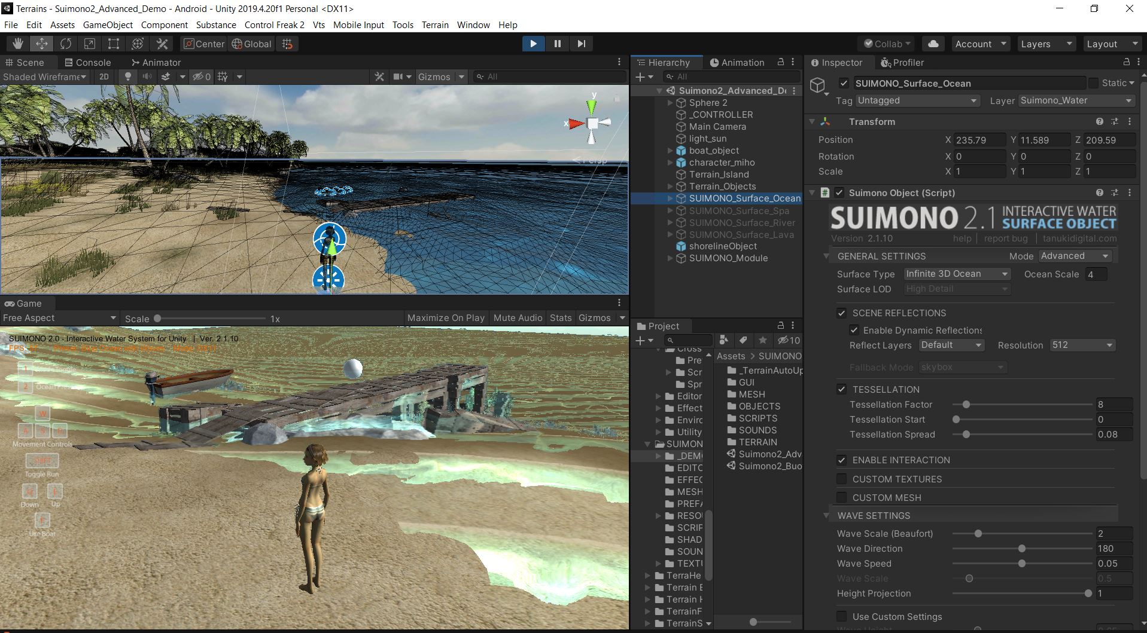Click the scene orientation gizmo

tap(592, 123)
